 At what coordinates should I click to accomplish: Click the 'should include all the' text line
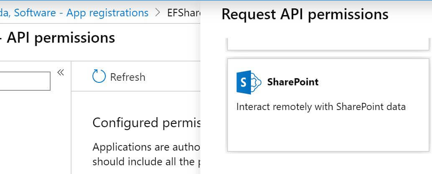146,161
